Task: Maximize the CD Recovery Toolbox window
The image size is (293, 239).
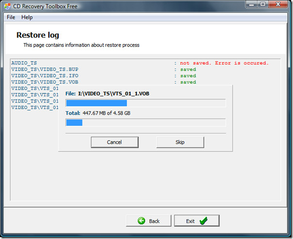Action: [263, 4]
